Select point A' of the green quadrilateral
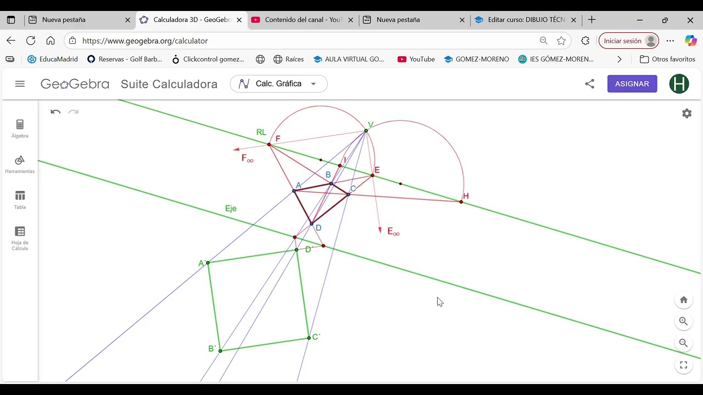The image size is (703, 395). coord(208,263)
